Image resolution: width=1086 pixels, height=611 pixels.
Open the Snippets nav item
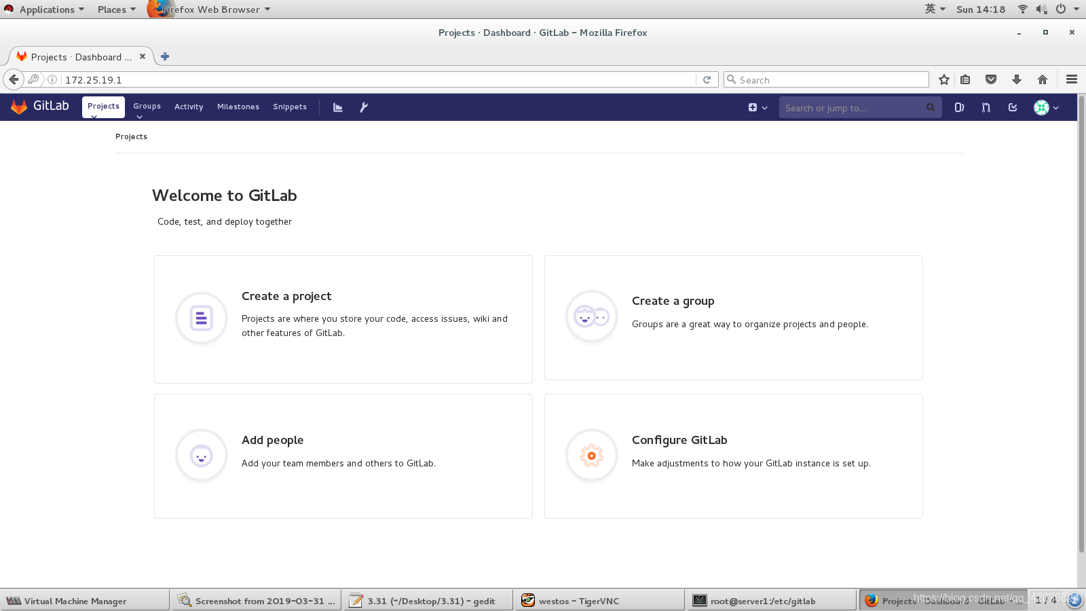(x=290, y=107)
